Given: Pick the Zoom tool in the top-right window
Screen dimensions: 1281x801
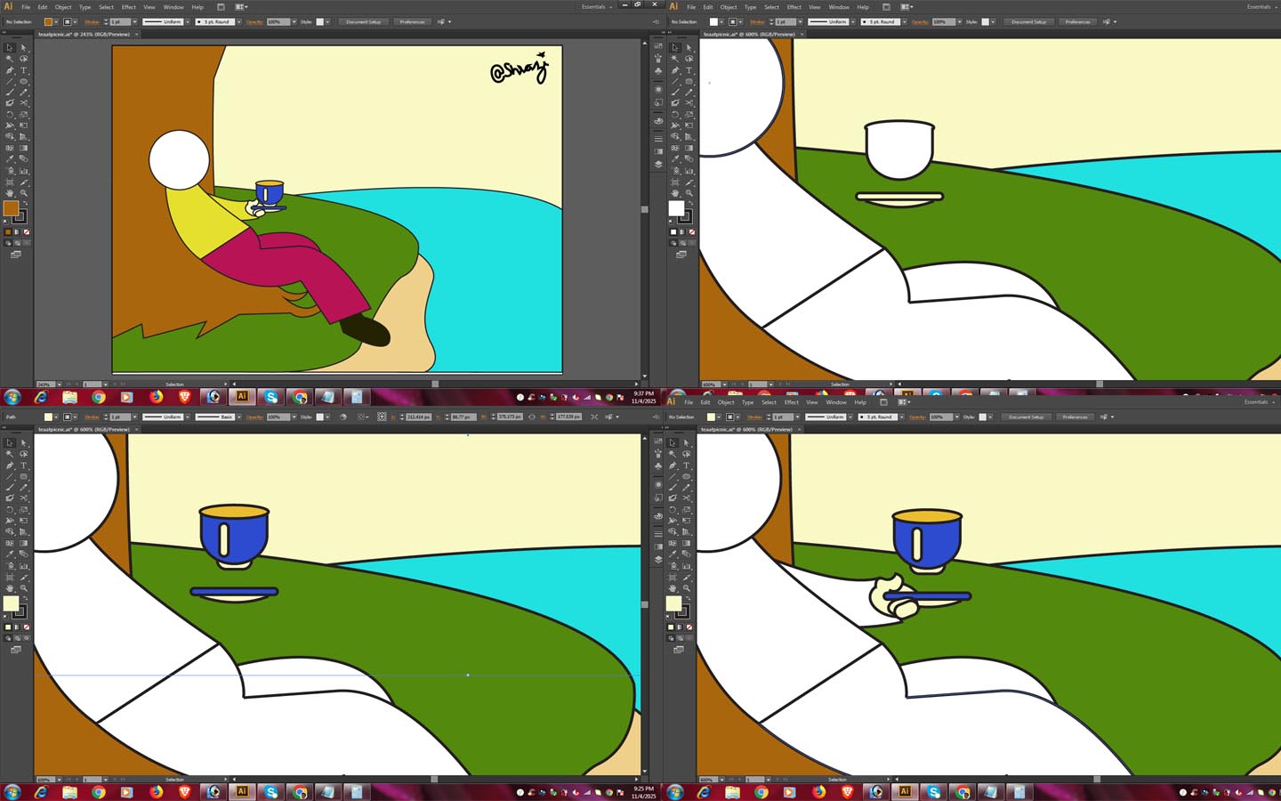Looking at the screenshot, I should tap(689, 193).
